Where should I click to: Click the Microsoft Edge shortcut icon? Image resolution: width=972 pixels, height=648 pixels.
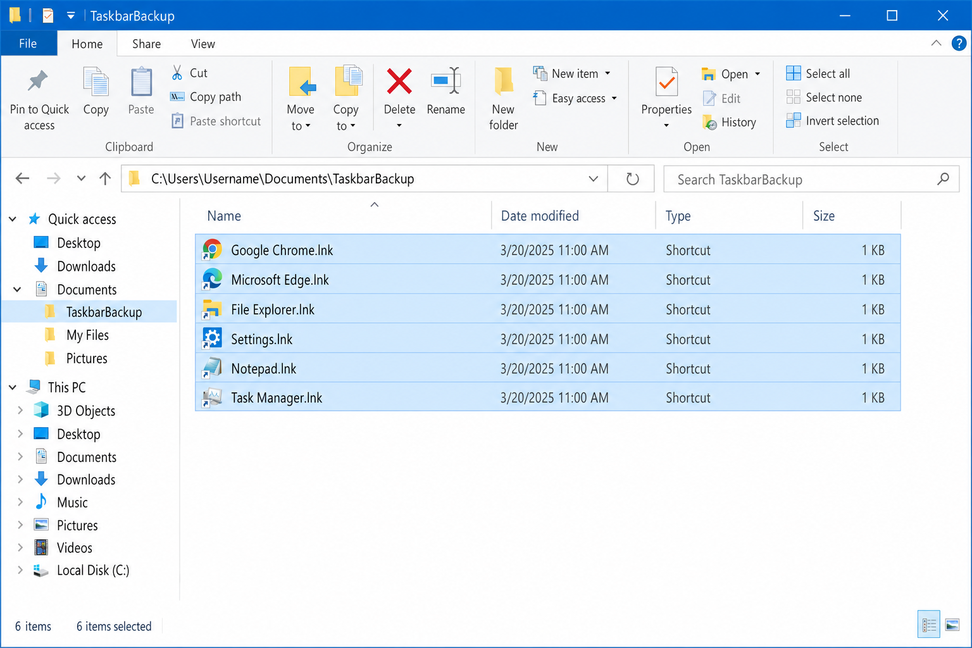212,279
